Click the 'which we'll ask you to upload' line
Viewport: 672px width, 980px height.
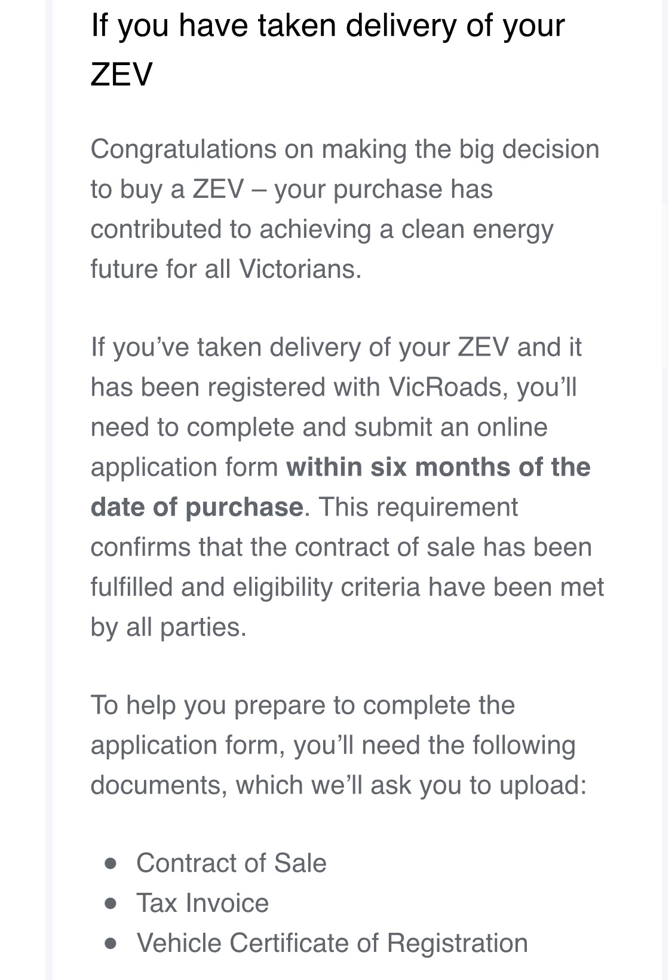(339, 785)
